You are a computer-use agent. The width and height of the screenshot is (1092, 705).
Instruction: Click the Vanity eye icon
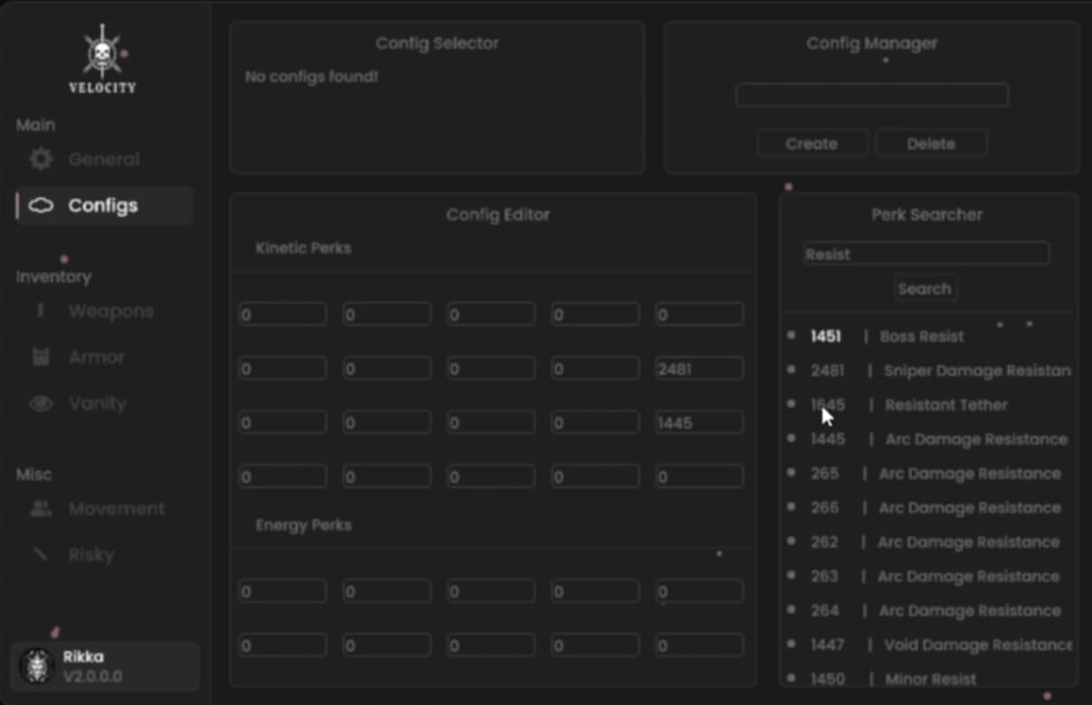(41, 404)
